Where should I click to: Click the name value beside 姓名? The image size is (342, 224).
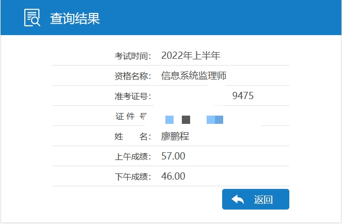point(176,136)
